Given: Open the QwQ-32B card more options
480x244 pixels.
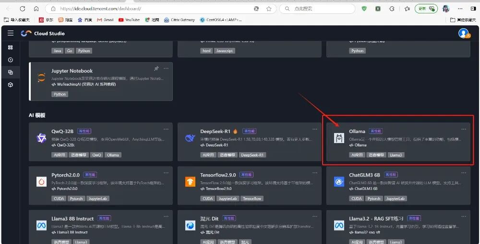Looking at the screenshot, I should 166,129.
